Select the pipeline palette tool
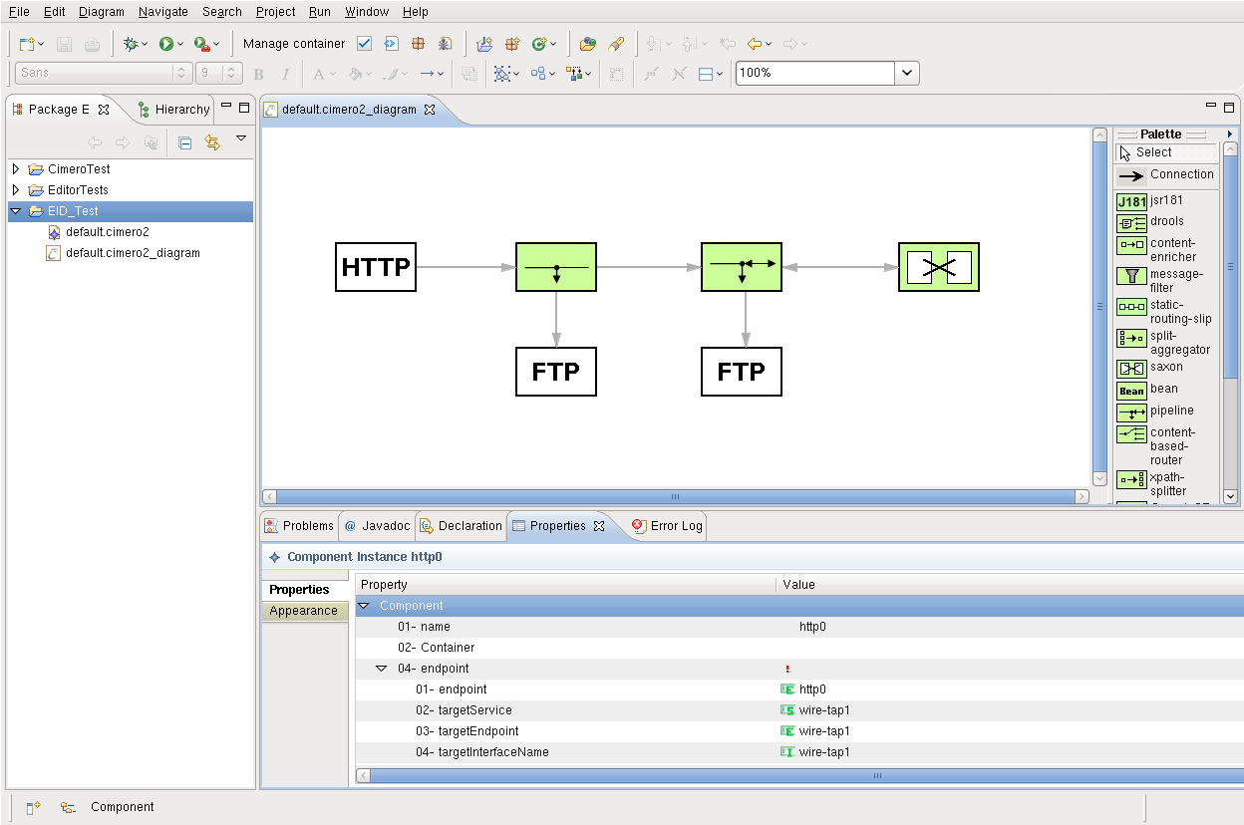1244x825 pixels. pos(1165,412)
